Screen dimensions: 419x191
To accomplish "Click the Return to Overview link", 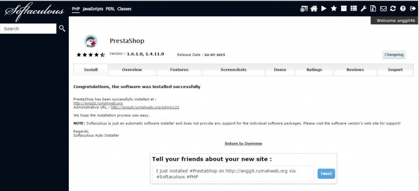I will [243, 143].
